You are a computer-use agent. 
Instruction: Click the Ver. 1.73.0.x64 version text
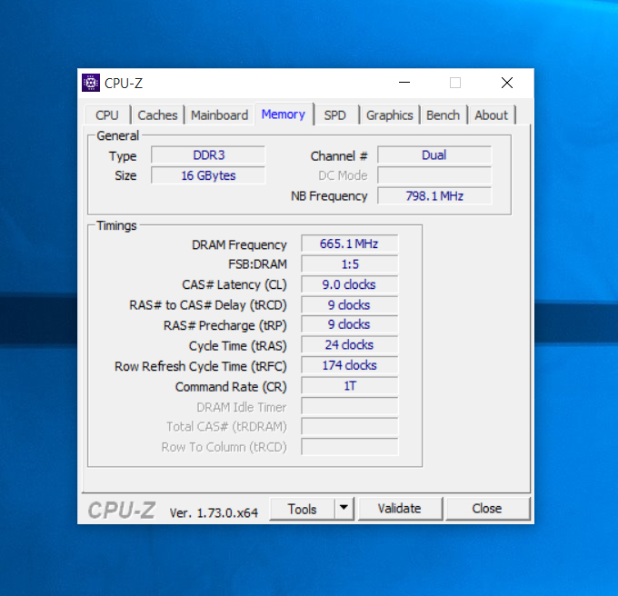[x=214, y=513]
